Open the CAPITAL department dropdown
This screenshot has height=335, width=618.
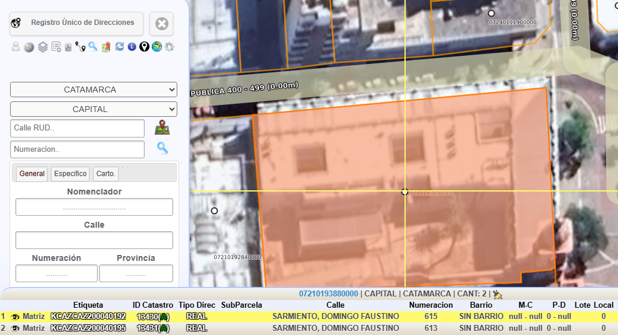click(93, 109)
